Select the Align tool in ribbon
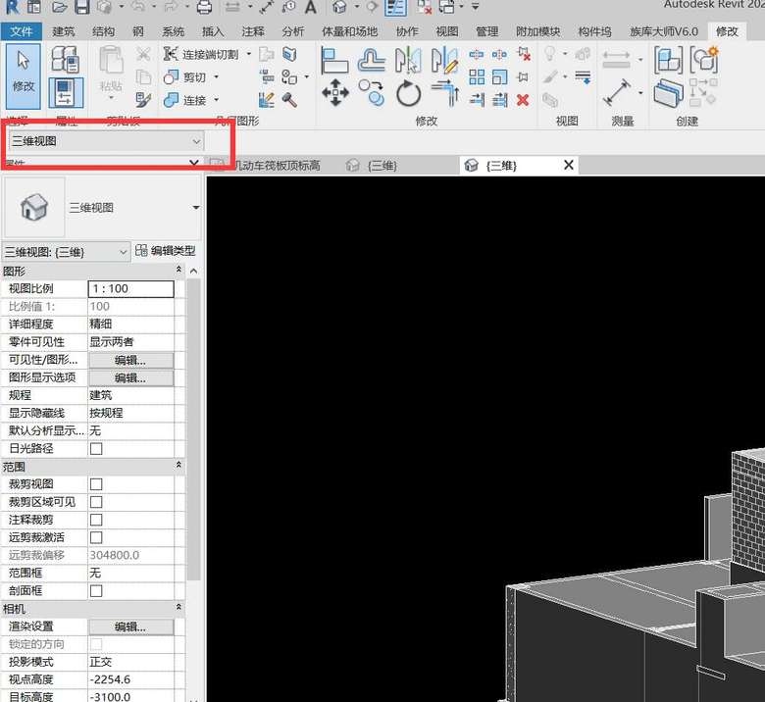This screenshot has height=702, width=765. 335,60
